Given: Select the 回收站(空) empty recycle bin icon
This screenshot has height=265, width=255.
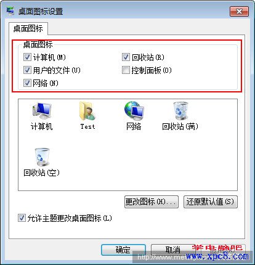Looking at the screenshot, I should [x=42, y=162].
